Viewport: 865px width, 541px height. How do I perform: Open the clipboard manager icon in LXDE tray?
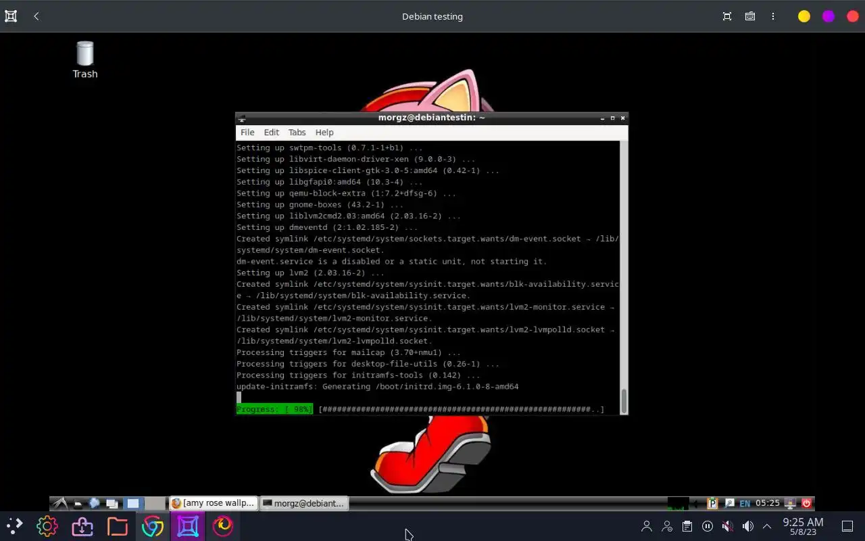[x=712, y=504]
